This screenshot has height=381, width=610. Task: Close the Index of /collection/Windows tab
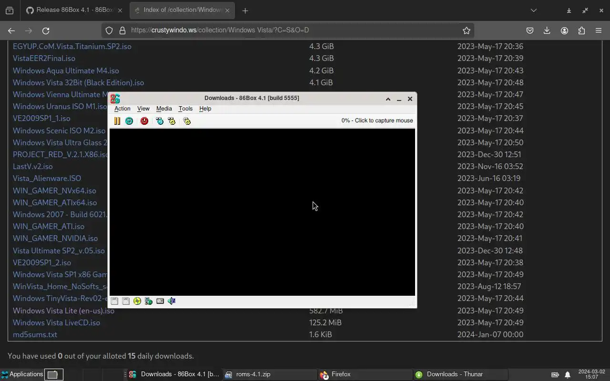coord(227,10)
